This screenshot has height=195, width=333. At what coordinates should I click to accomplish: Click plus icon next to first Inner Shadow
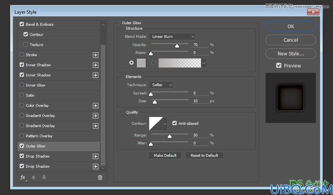point(96,65)
